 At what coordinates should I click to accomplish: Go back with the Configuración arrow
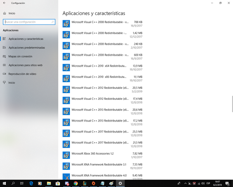(x=4, y=3)
